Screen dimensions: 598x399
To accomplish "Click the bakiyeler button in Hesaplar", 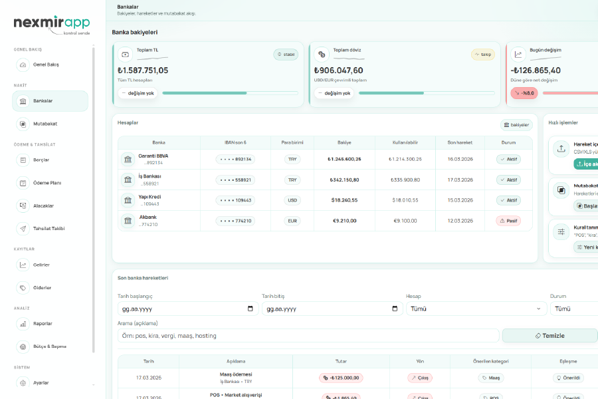I will tap(516, 125).
